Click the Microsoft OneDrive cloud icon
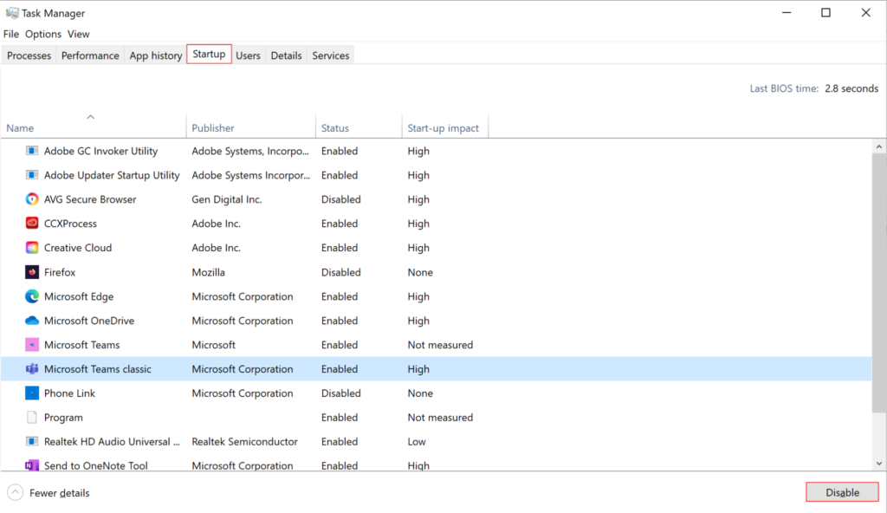887x513 pixels. [x=33, y=321]
